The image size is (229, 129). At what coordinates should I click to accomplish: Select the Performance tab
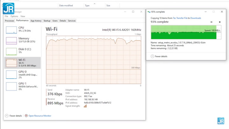coord(22,20)
